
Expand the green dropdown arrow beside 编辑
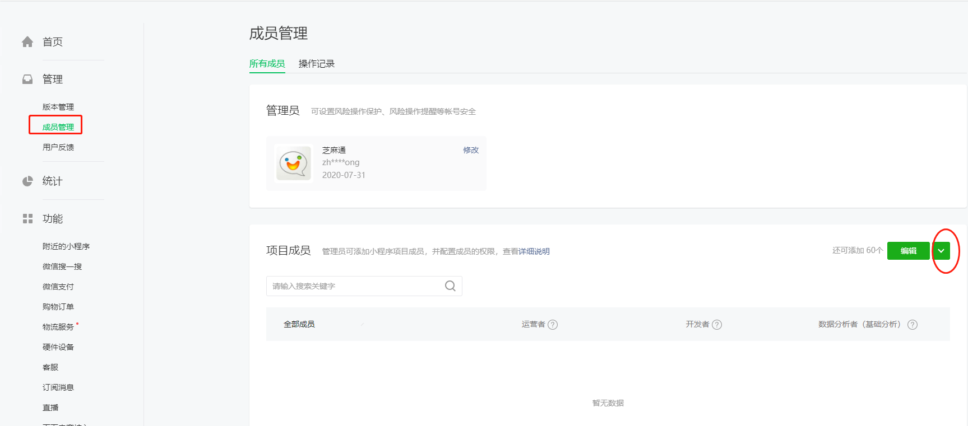pyautogui.click(x=942, y=251)
